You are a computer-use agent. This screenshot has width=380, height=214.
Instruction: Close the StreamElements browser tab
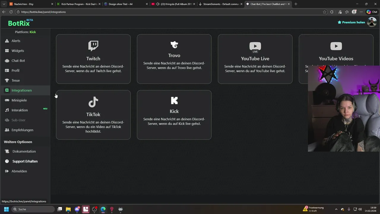coord(241,4)
